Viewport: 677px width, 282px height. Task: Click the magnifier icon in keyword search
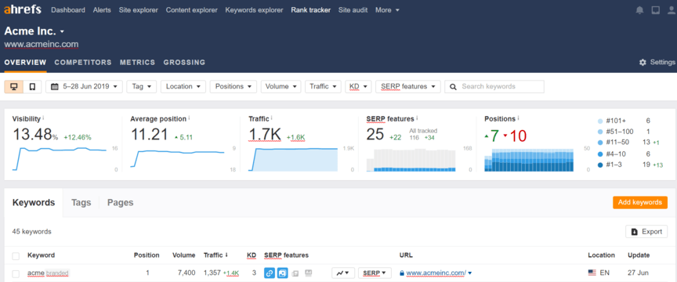pos(453,86)
